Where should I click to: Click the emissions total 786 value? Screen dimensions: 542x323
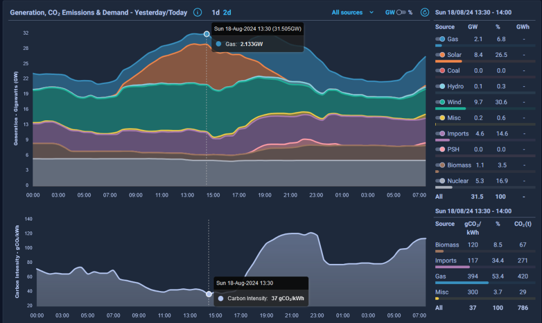(x=522, y=307)
